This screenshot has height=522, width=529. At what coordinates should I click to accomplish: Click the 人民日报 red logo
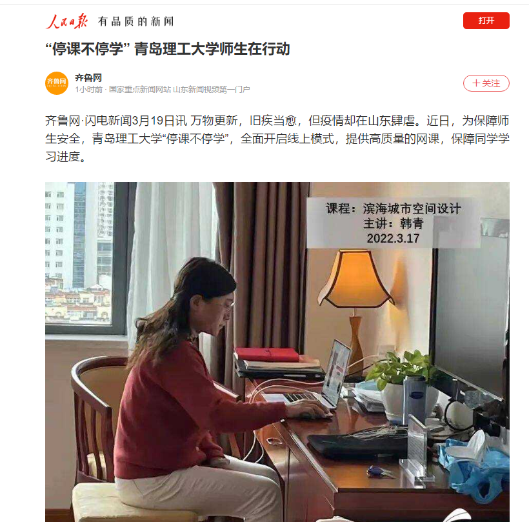coord(67,21)
